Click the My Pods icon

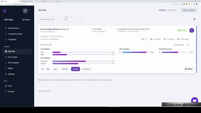pos(6,51)
